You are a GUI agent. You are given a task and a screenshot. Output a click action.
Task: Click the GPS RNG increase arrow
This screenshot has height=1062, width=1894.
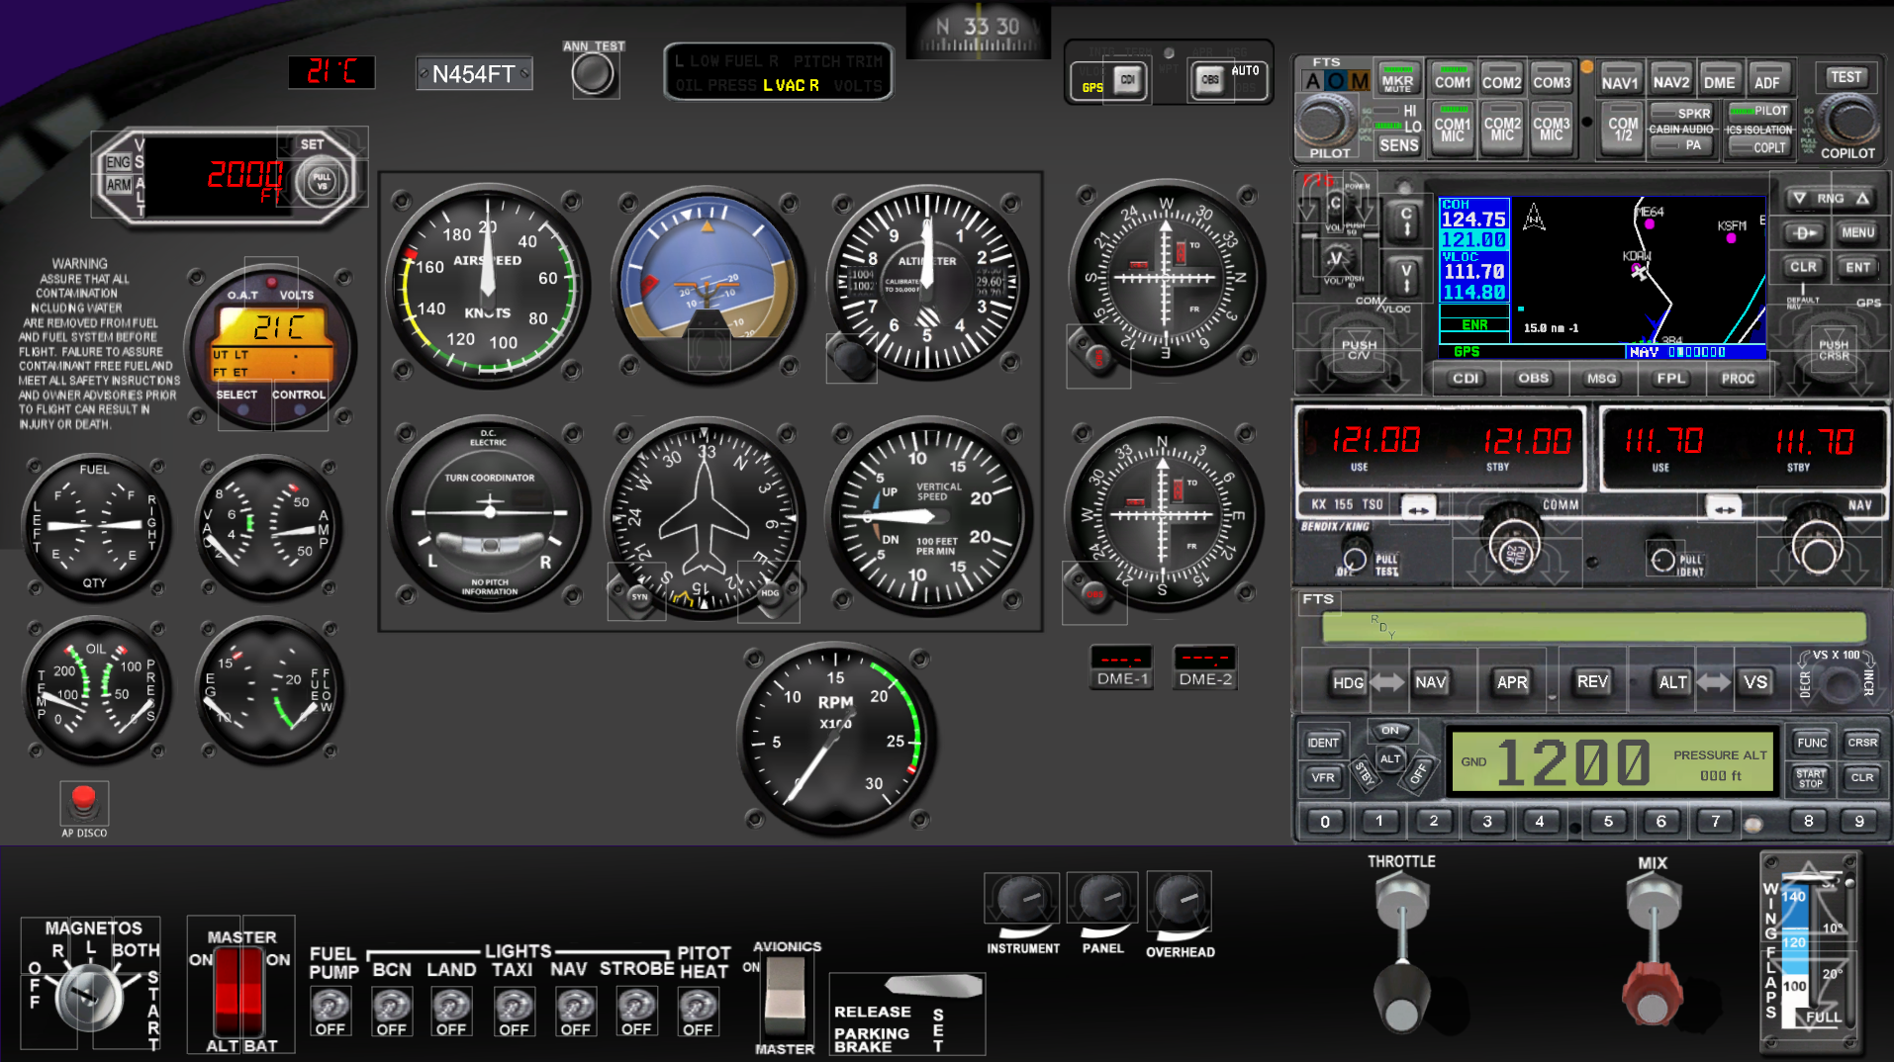click(1862, 199)
